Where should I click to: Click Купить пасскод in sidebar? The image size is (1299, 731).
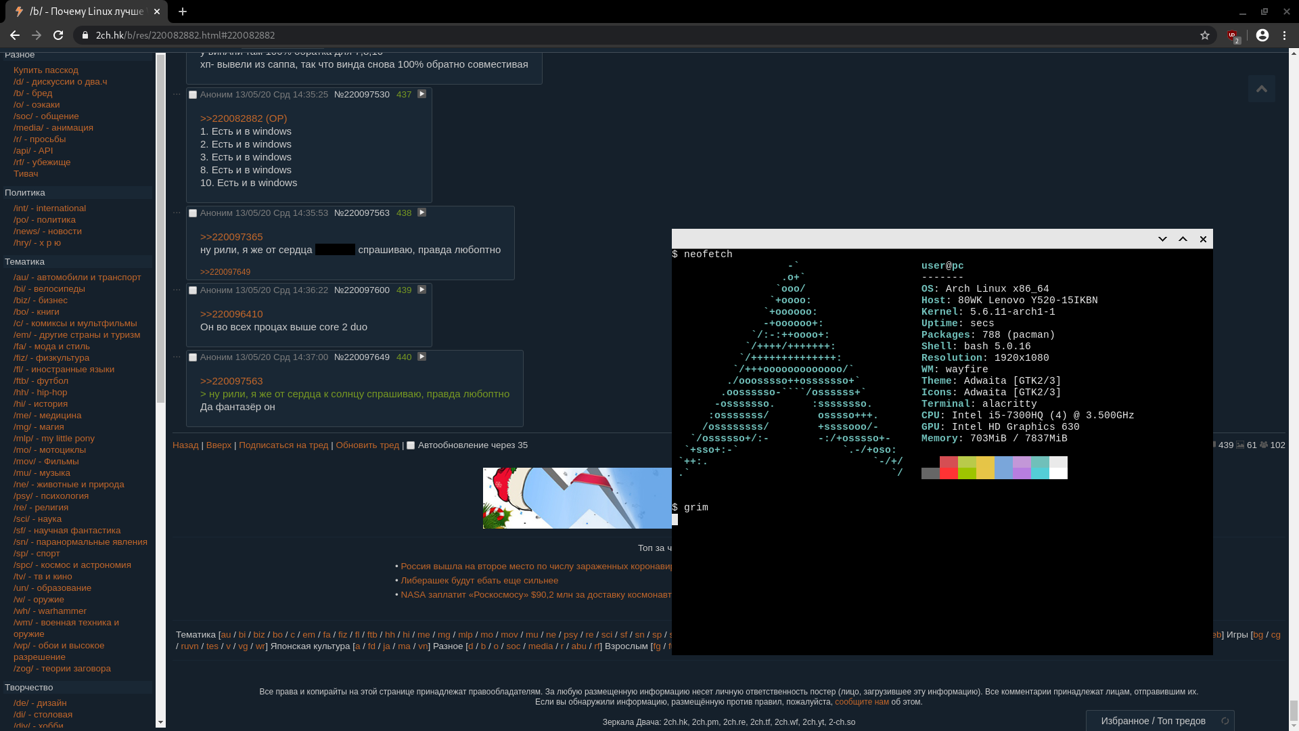tap(46, 70)
